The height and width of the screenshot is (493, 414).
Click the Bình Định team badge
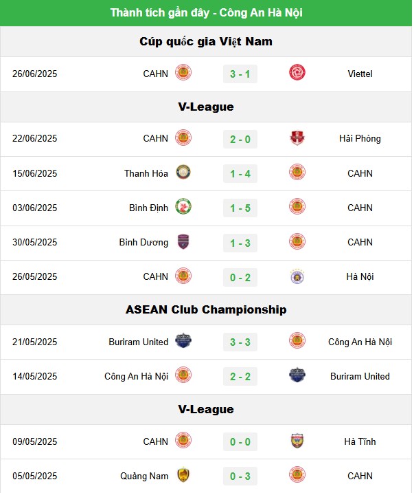click(x=183, y=206)
